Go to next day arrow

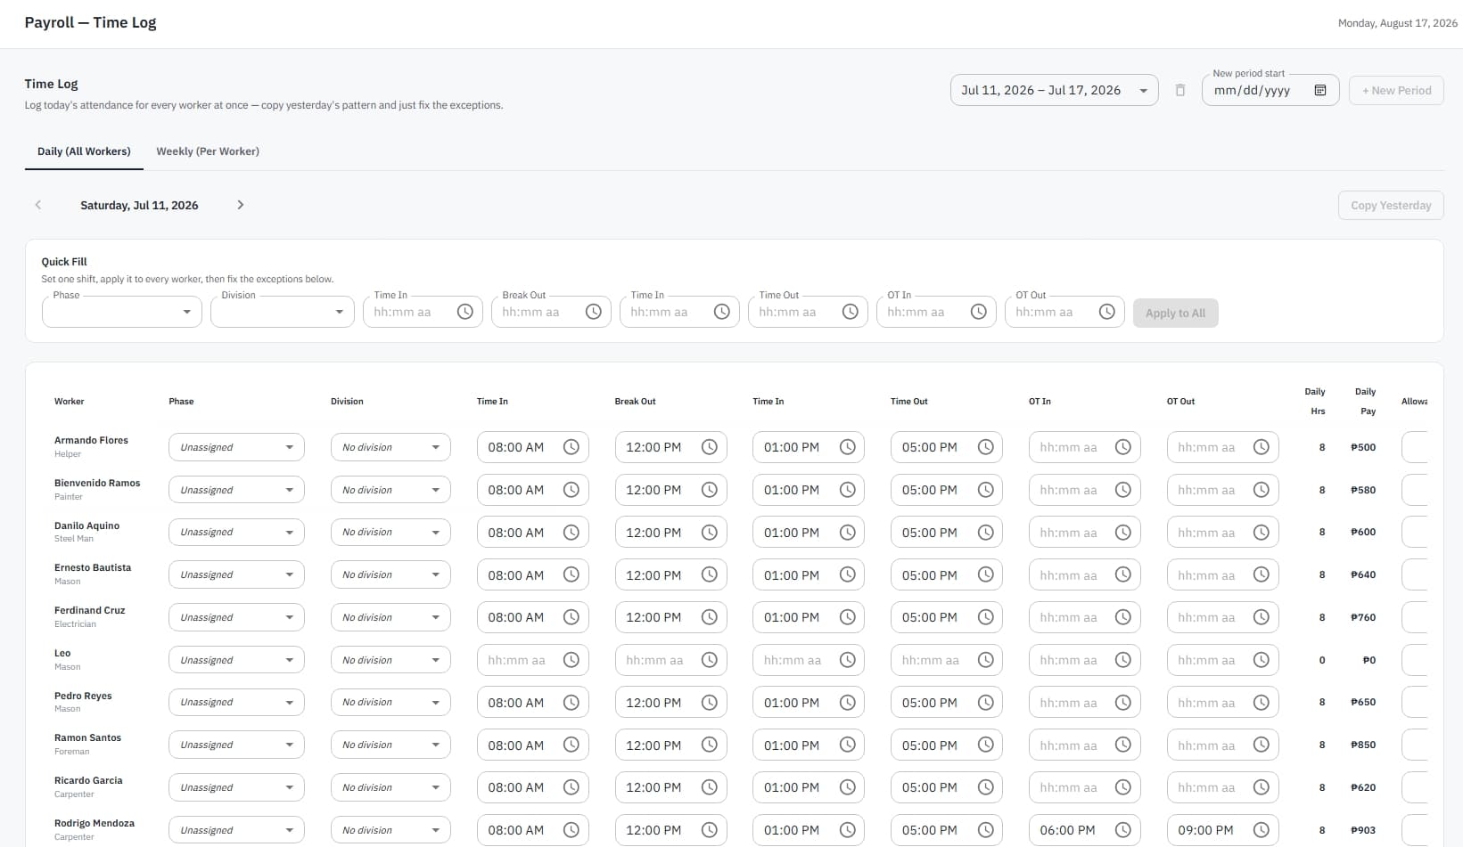240,205
